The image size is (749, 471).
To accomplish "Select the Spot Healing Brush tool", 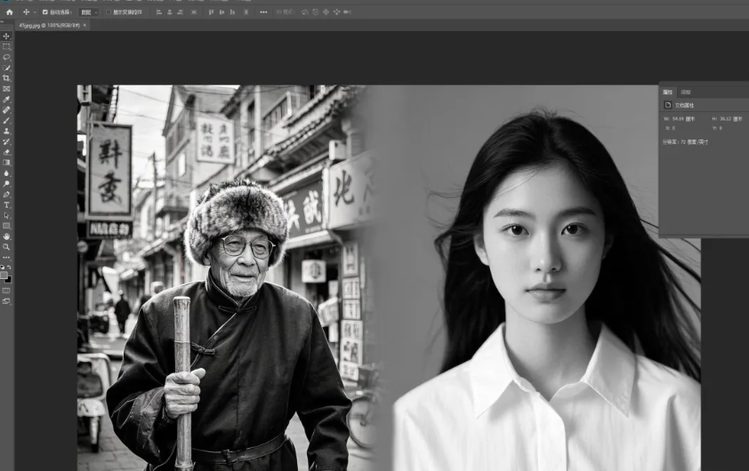I will click(6, 110).
